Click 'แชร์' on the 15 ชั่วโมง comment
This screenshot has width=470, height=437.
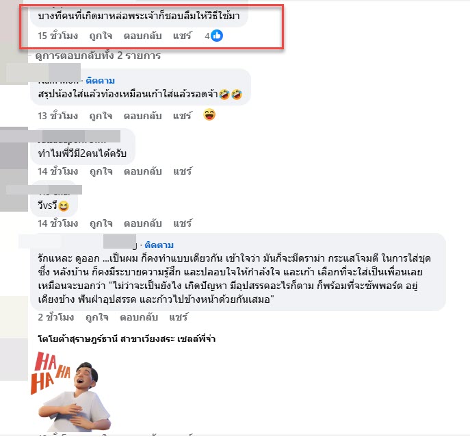[182, 36]
